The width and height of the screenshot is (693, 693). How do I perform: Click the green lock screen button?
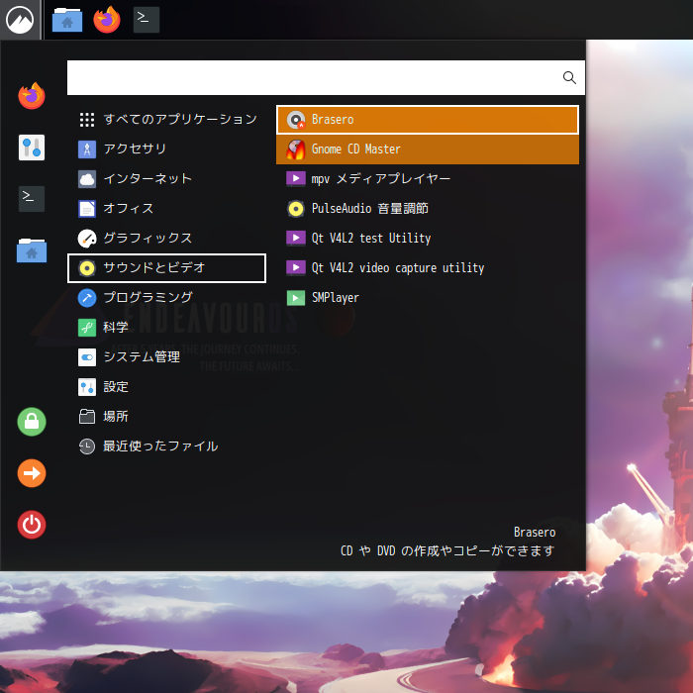click(x=32, y=422)
